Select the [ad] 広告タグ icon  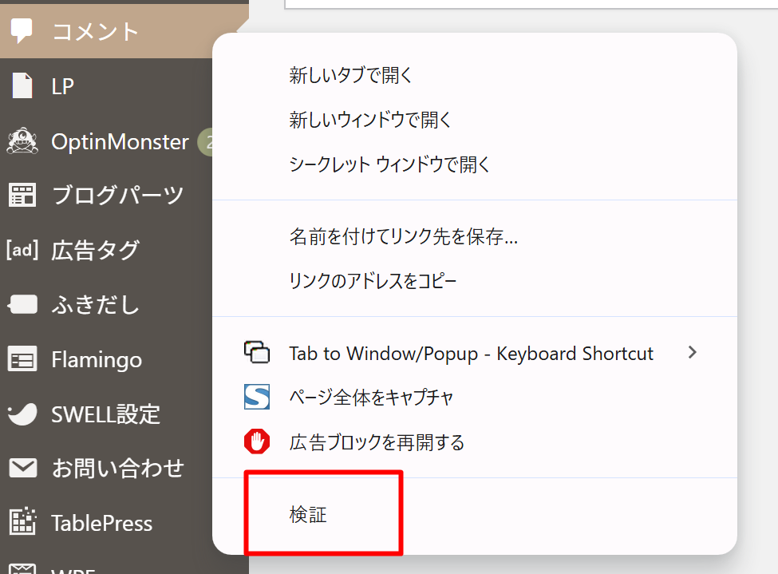coord(22,250)
